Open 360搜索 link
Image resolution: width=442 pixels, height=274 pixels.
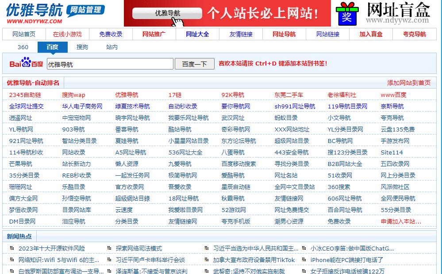(x=339, y=187)
